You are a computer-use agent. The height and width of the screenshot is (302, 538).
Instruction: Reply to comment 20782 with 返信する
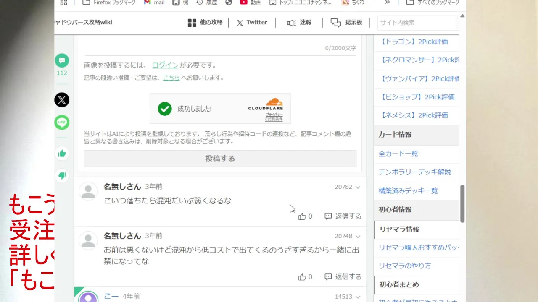[343, 216]
